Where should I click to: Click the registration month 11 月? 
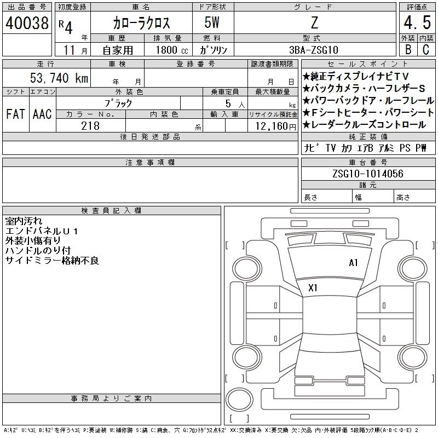click(x=75, y=50)
